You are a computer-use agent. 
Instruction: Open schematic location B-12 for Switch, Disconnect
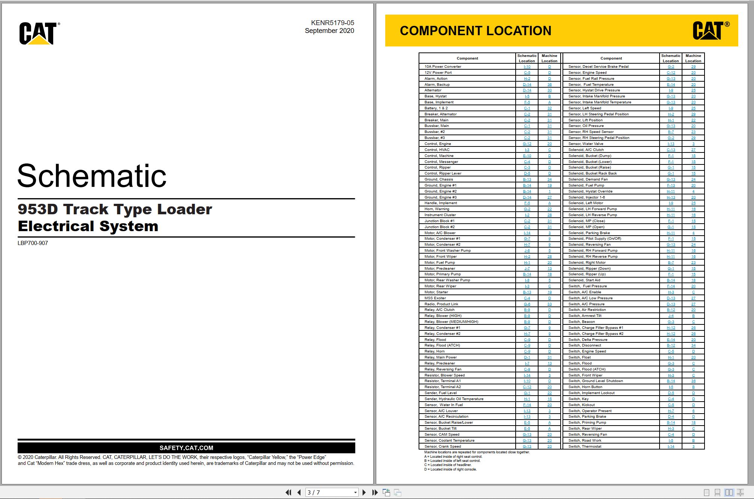point(671,345)
